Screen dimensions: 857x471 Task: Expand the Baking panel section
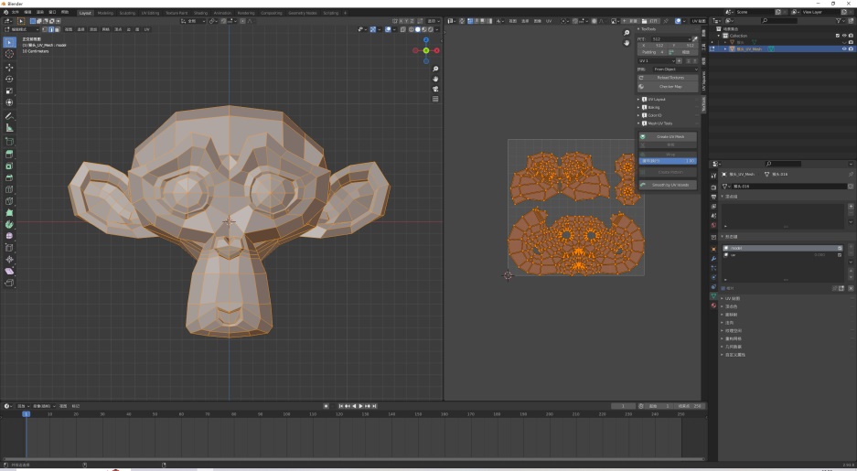654,107
